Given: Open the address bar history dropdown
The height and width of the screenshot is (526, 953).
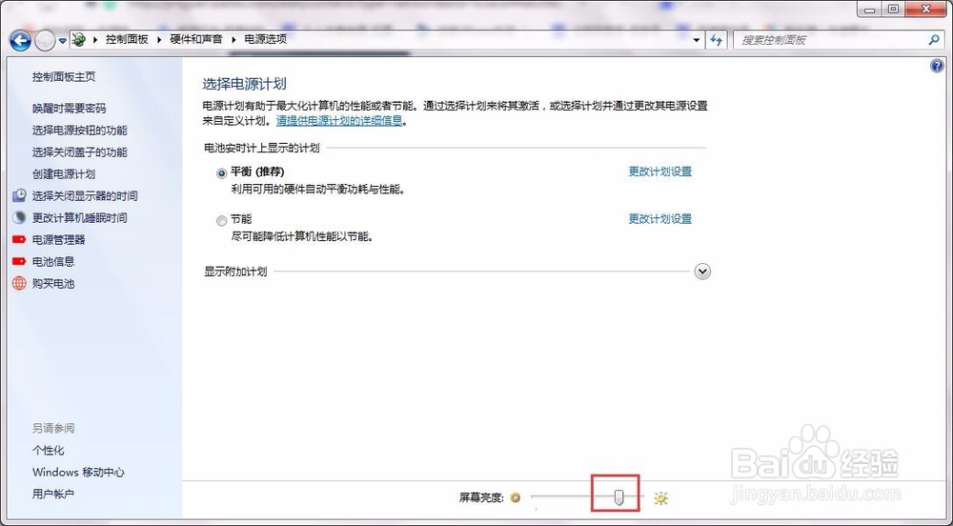Looking at the screenshot, I should point(696,40).
